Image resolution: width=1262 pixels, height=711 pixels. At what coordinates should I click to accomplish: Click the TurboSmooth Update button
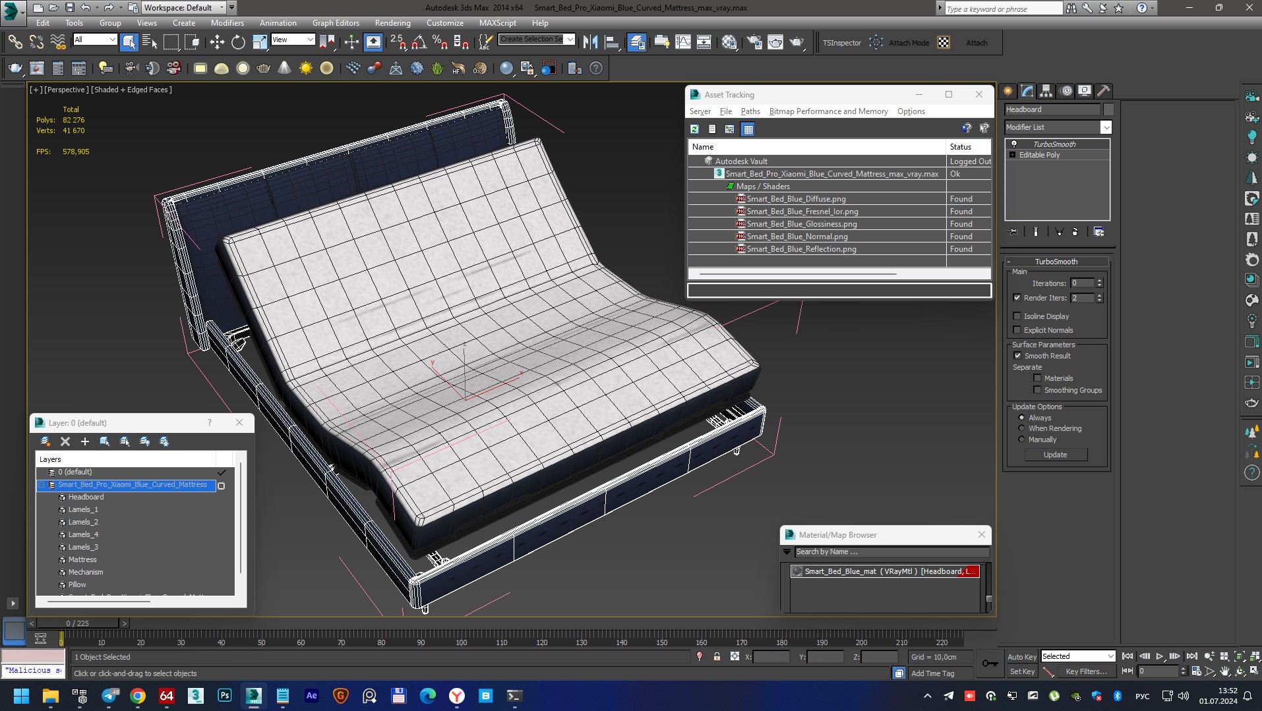(x=1055, y=455)
